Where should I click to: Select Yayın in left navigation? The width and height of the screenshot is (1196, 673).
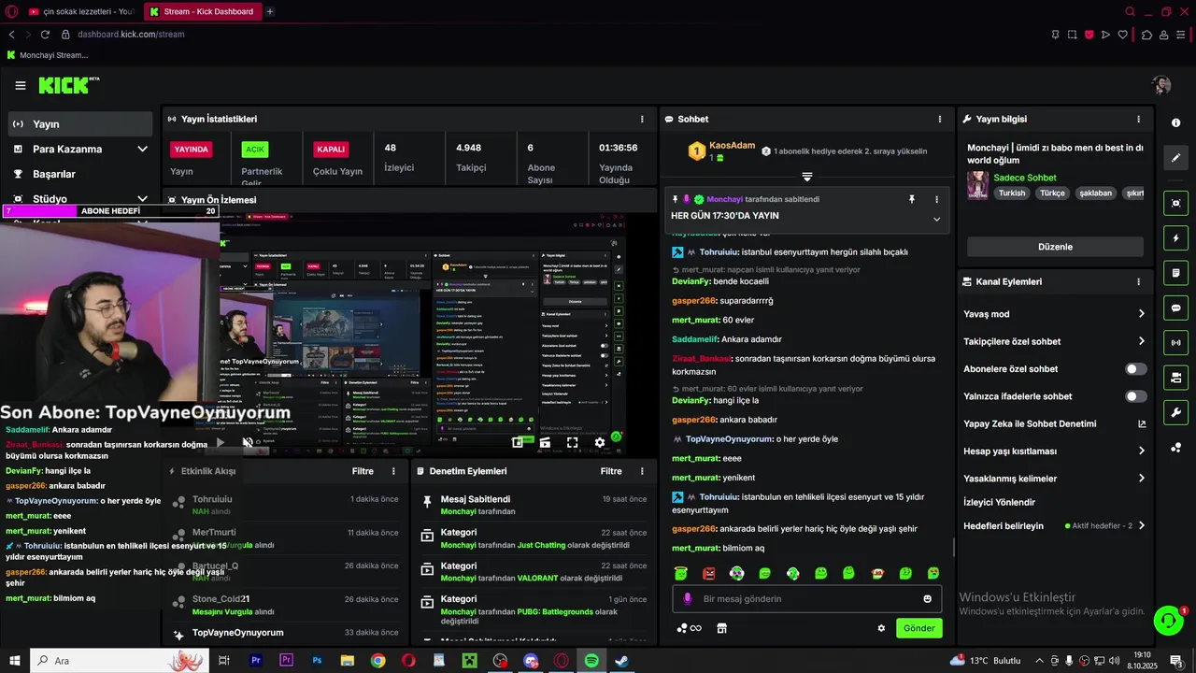[x=79, y=124]
